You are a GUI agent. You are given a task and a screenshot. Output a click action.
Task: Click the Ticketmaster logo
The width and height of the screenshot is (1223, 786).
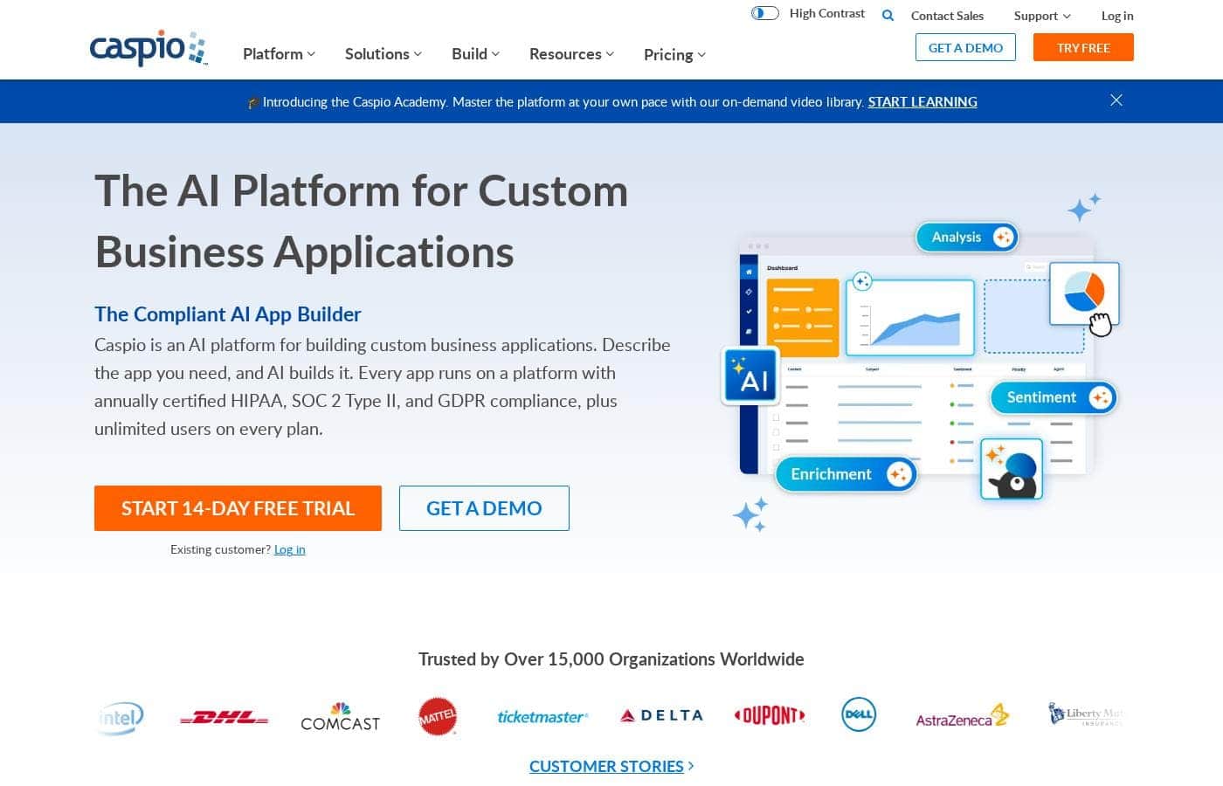542,717
